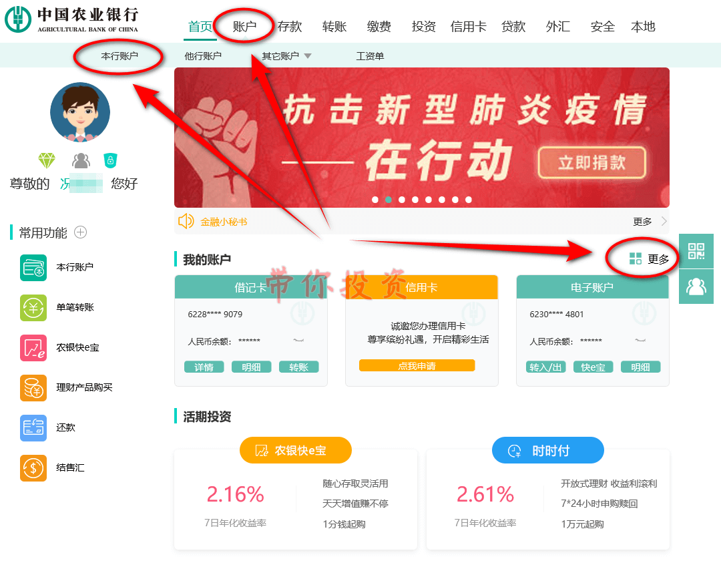The image size is (721, 561).
Task: Open the 结售汇 dollar icon
Action: point(33,468)
